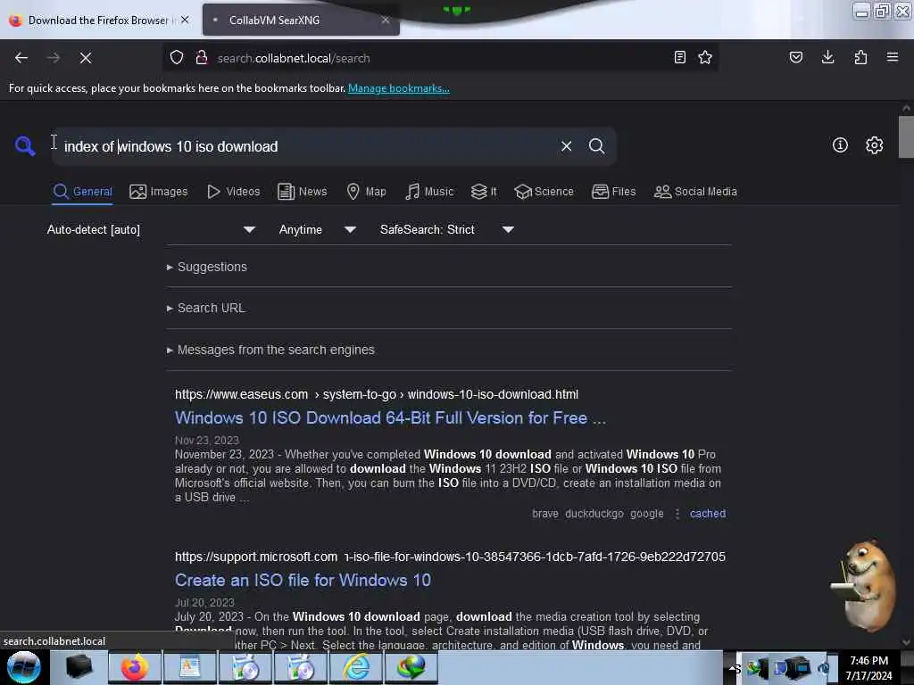Image resolution: width=914 pixels, height=685 pixels.
Task: Click the support.microsoft.com result URL
Action: point(450,557)
